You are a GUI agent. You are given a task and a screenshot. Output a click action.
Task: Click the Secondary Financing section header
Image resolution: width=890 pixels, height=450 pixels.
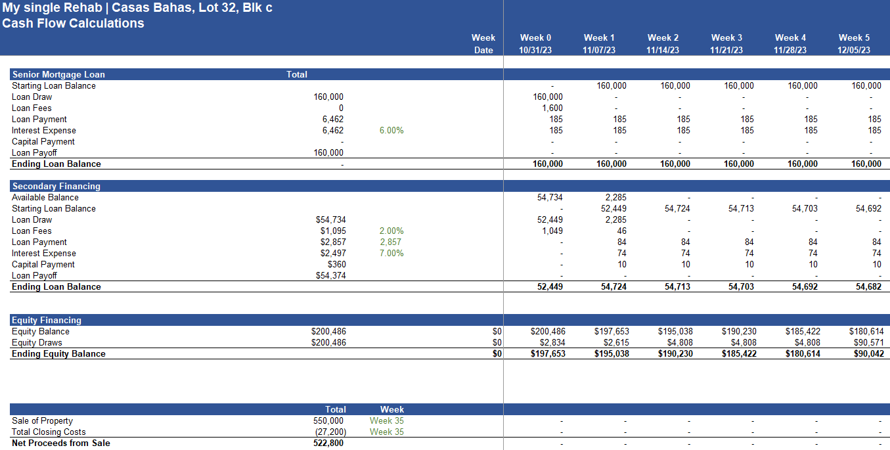point(56,186)
